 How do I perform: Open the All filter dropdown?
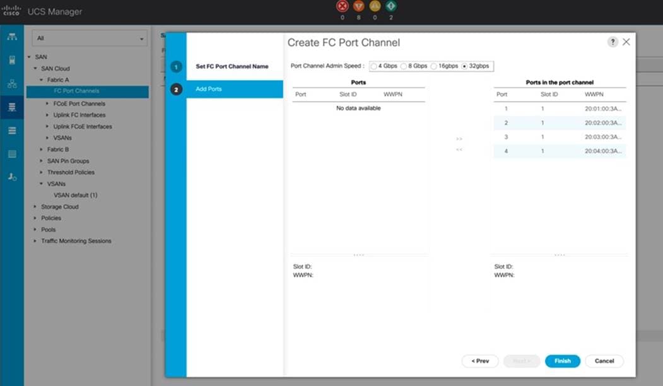point(90,38)
